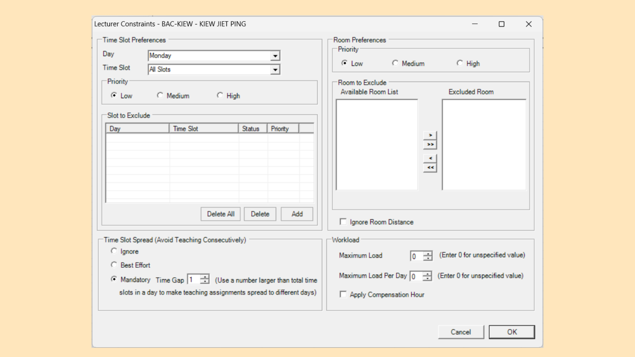Close the Lecturer Constraints window
This screenshot has height=357, width=635.
coord(529,24)
